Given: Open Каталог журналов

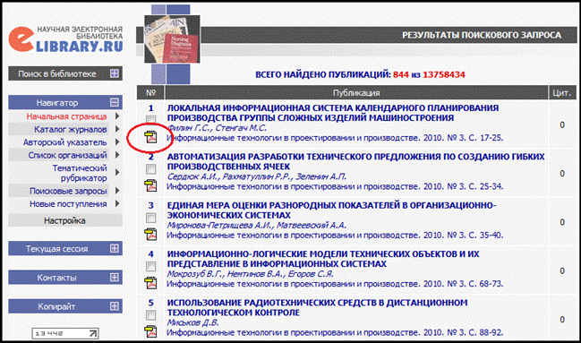Looking at the screenshot, I should (x=71, y=130).
